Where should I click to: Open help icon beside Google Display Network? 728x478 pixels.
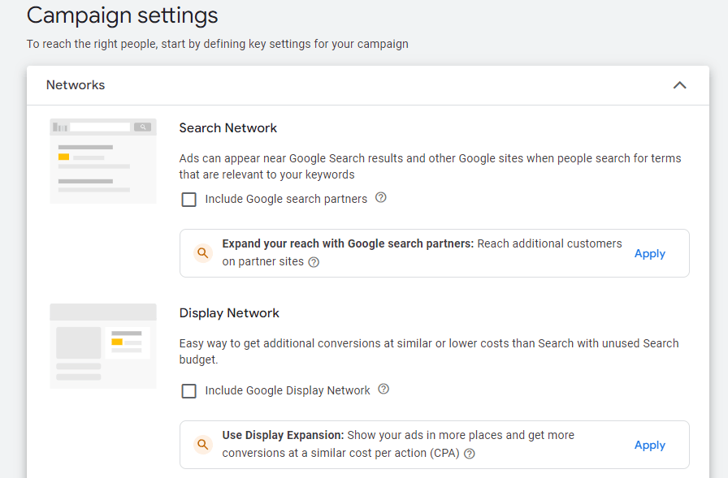tap(383, 390)
